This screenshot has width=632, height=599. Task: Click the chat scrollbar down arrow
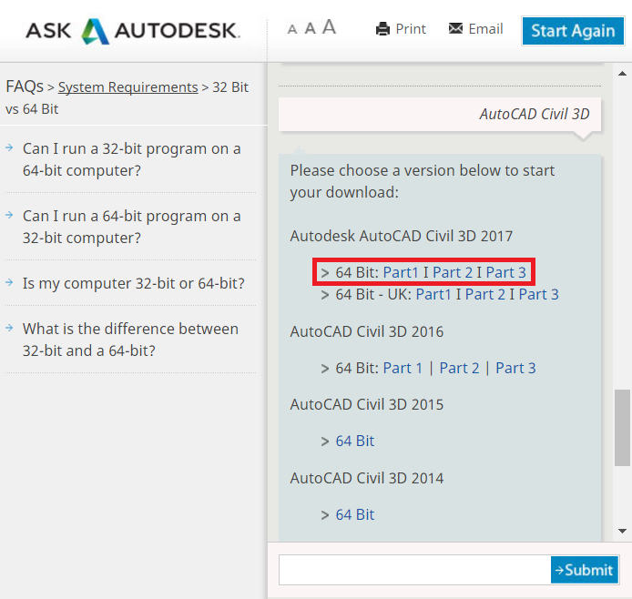623,531
